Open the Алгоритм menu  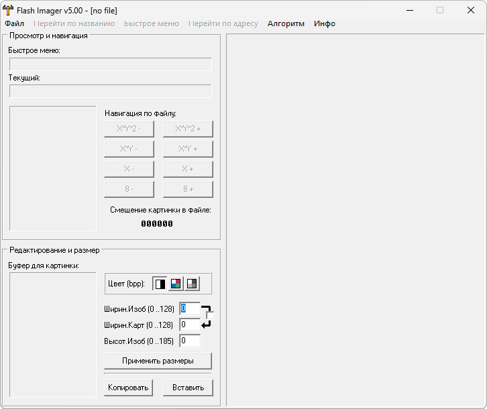286,23
